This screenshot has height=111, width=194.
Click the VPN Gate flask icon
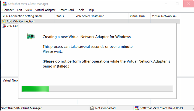click(x=4, y=26)
